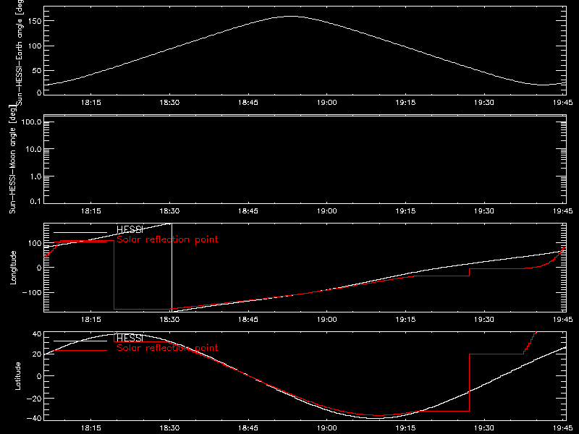Select red "Solar reflection point" legend in Longitude plot
This screenshot has height=434, width=579.
[167, 239]
